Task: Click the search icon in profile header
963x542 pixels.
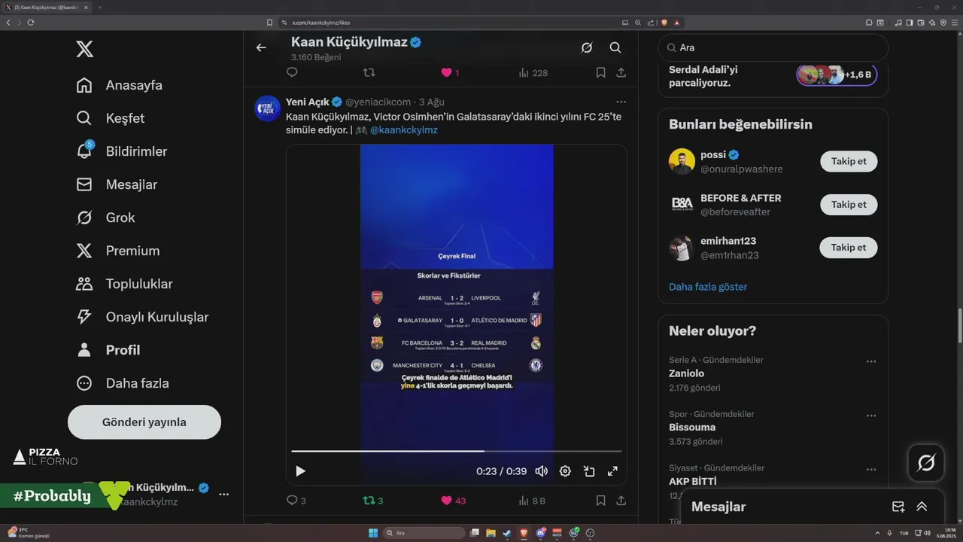Action: pyautogui.click(x=615, y=47)
